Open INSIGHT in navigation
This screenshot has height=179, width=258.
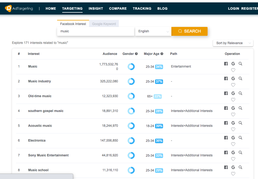coord(96,8)
